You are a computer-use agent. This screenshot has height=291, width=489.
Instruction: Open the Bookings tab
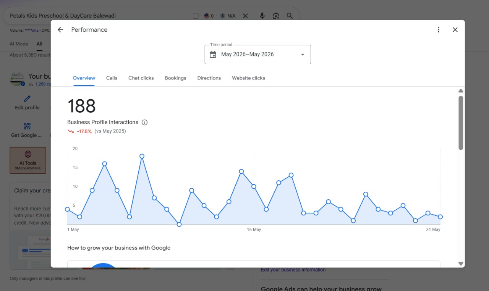coord(175,78)
